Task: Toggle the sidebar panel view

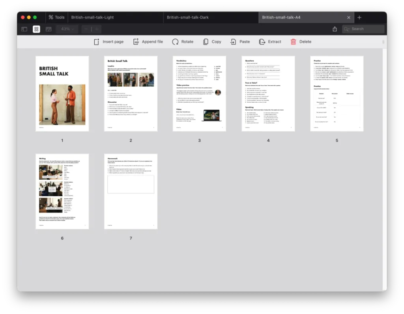Action: pos(24,29)
